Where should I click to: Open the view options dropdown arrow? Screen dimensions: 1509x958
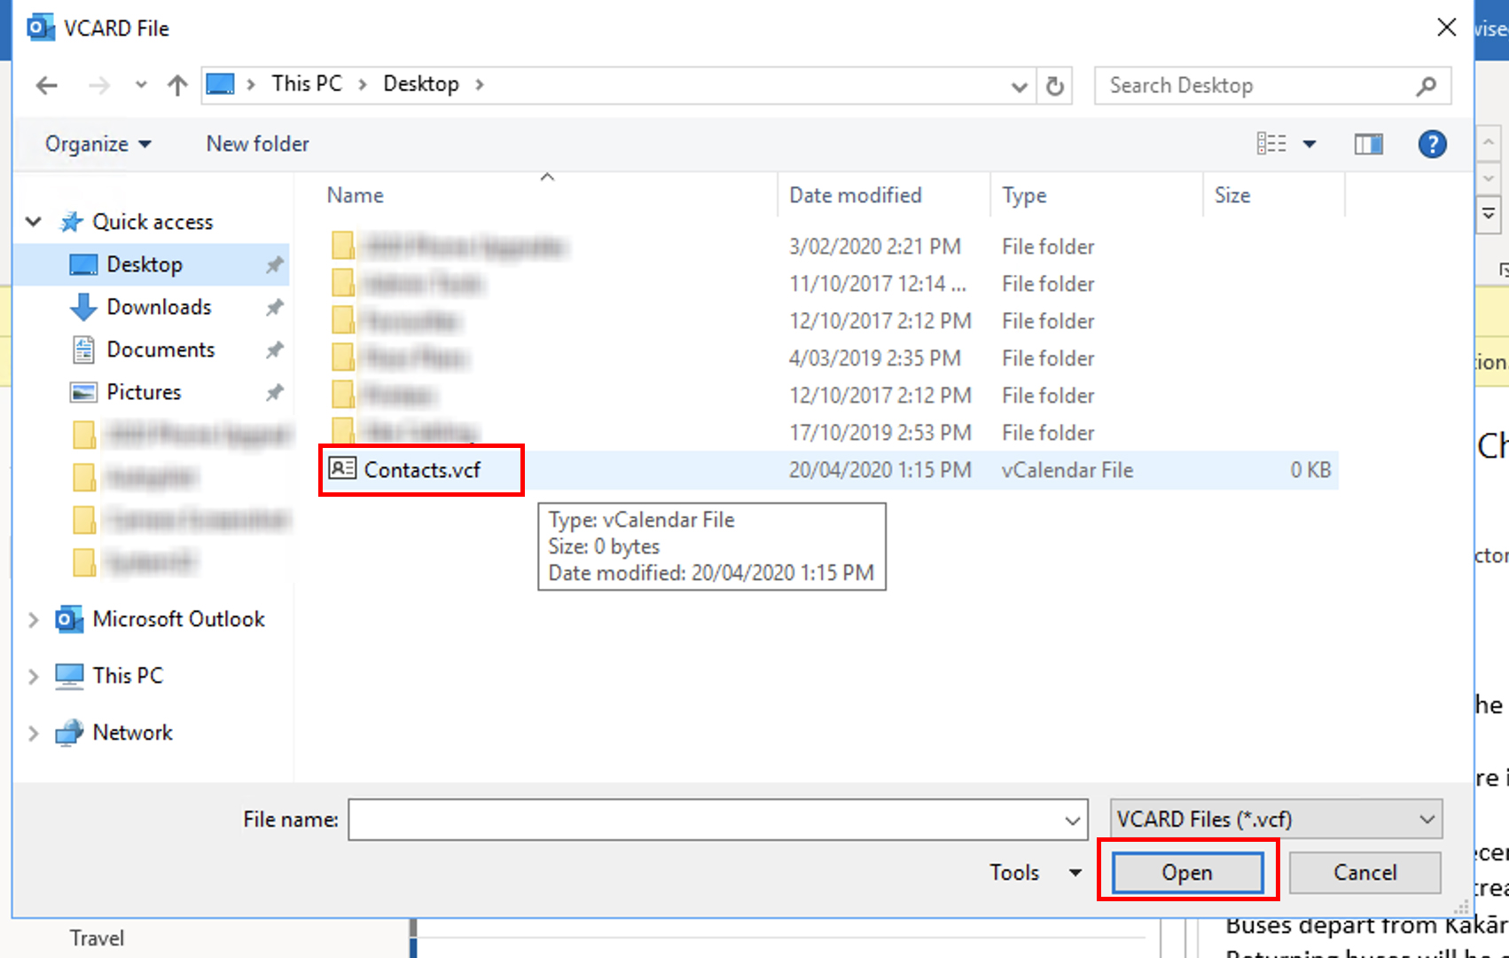(1310, 144)
